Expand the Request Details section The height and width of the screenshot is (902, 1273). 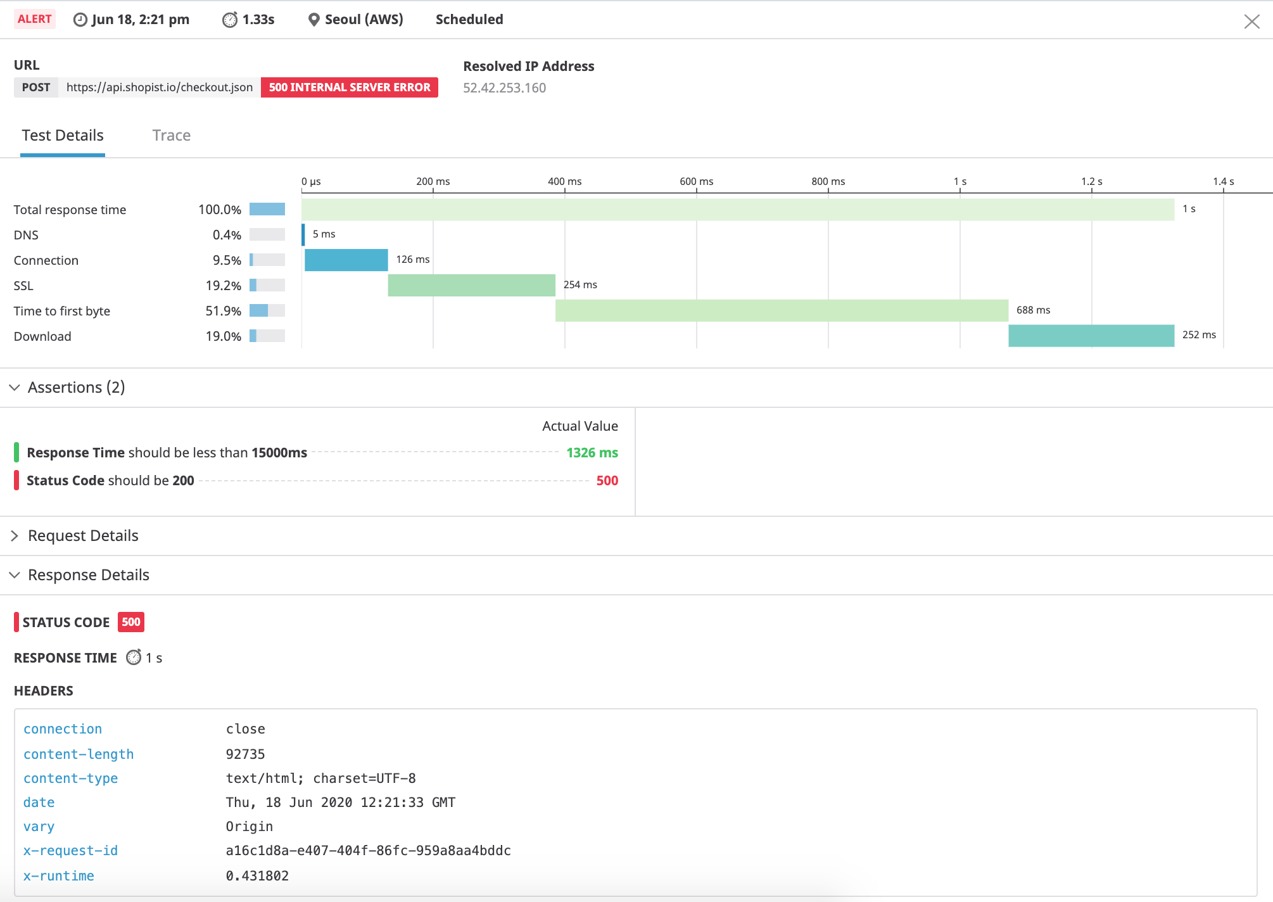pos(15,536)
